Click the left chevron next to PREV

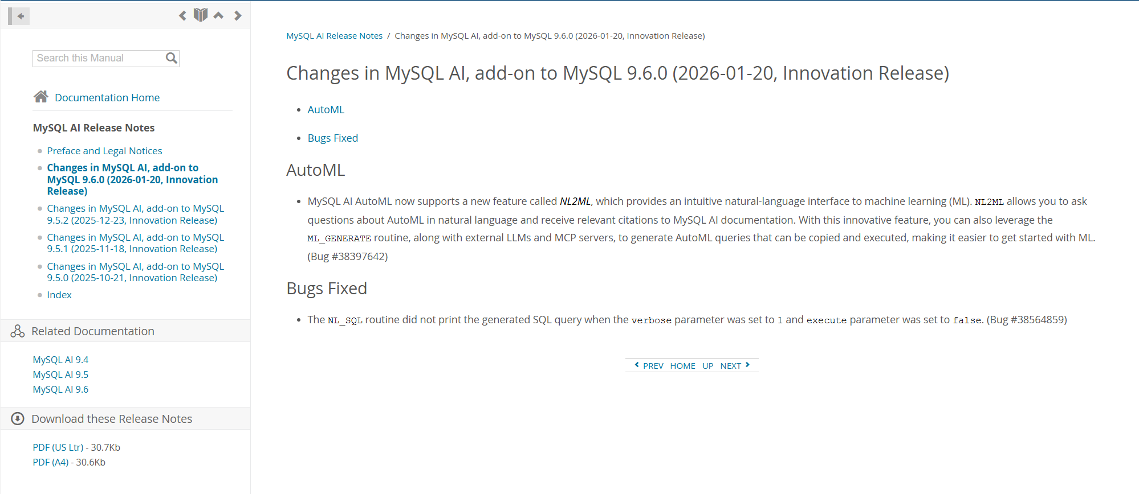637,364
